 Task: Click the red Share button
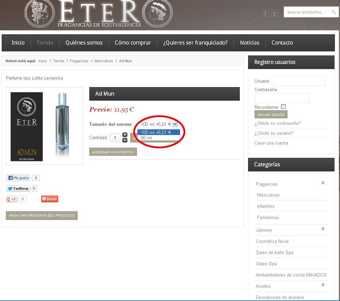click(50, 199)
